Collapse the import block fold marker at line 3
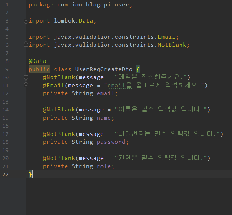Image resolution: width=232 pixels, height=215 pixels. tap(26, 21)
